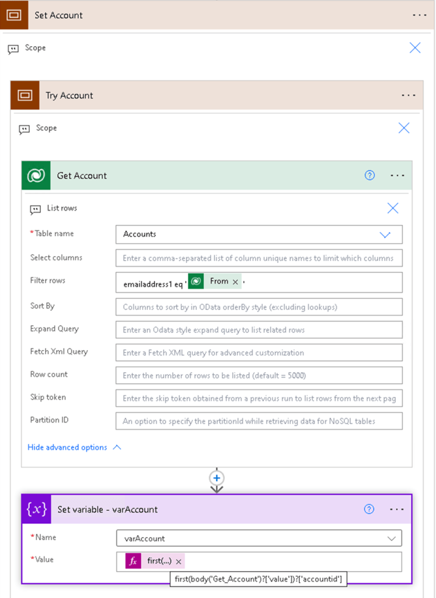Insert a new step with plus button
436x598 pixels.
pos(217,478)
